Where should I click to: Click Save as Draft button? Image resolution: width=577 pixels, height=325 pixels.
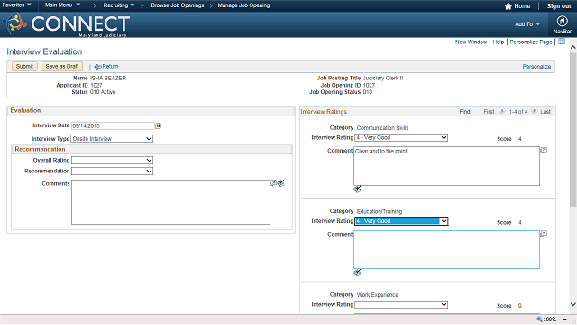coord(62,66)
